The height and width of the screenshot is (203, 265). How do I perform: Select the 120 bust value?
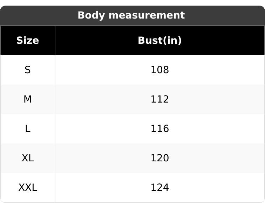click(x=159, y=158)
